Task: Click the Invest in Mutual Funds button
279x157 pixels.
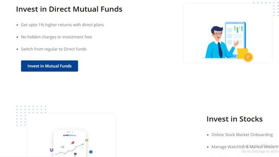Action: point(50,66)
